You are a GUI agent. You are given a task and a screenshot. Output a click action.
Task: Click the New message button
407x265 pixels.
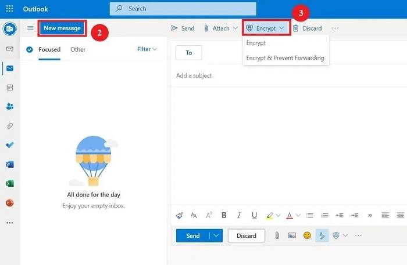tap(62, 28)
